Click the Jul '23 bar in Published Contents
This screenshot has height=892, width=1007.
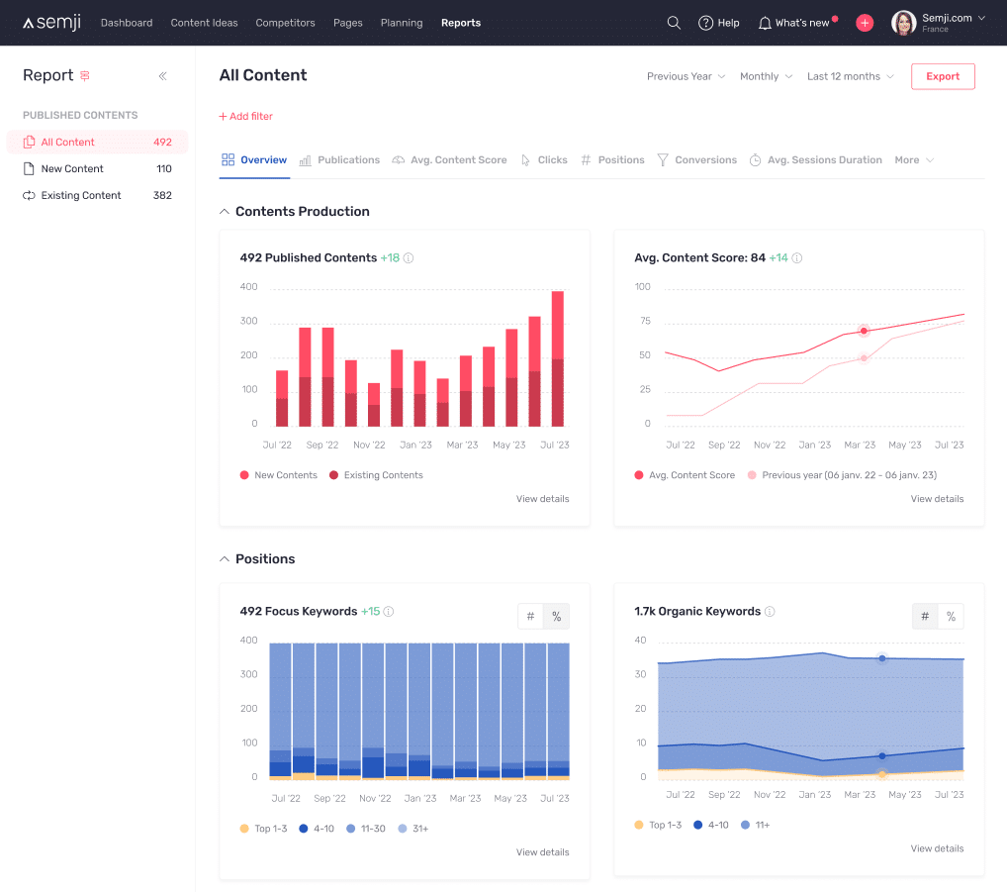558,358
